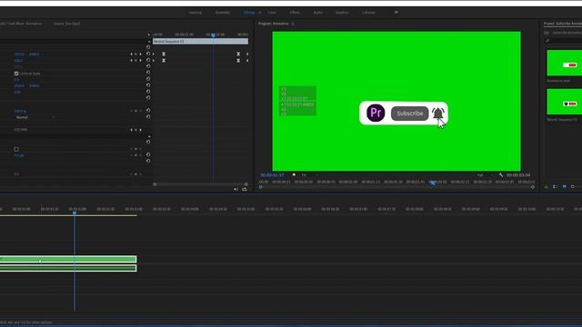Switch Project panel to list view
The height and width of the screenshot is (327, 582).
click(556, 186)
